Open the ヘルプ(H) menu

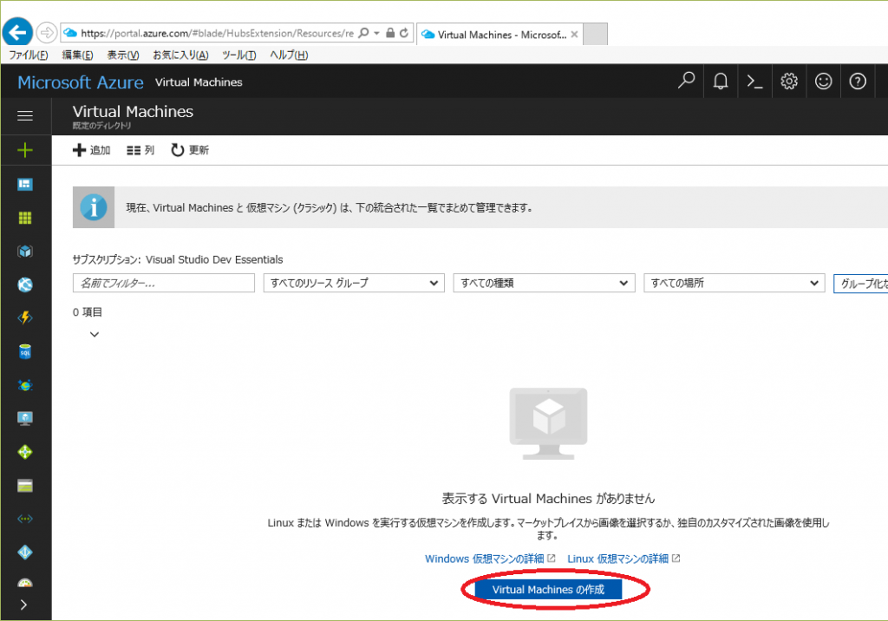point(289,55)
